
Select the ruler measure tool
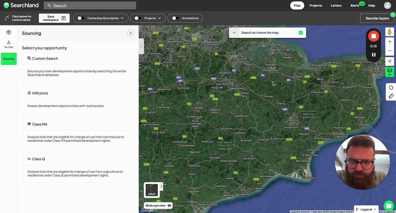pos(391,96)
